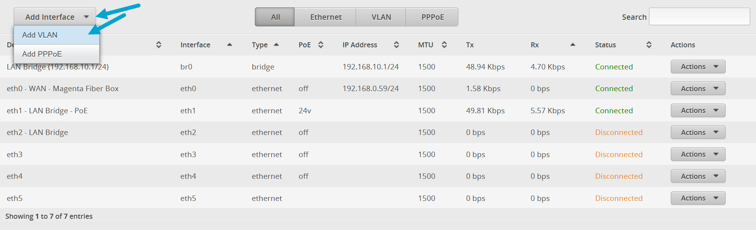
Task: Click inside the Search field
Action: (x=699, y=16)
